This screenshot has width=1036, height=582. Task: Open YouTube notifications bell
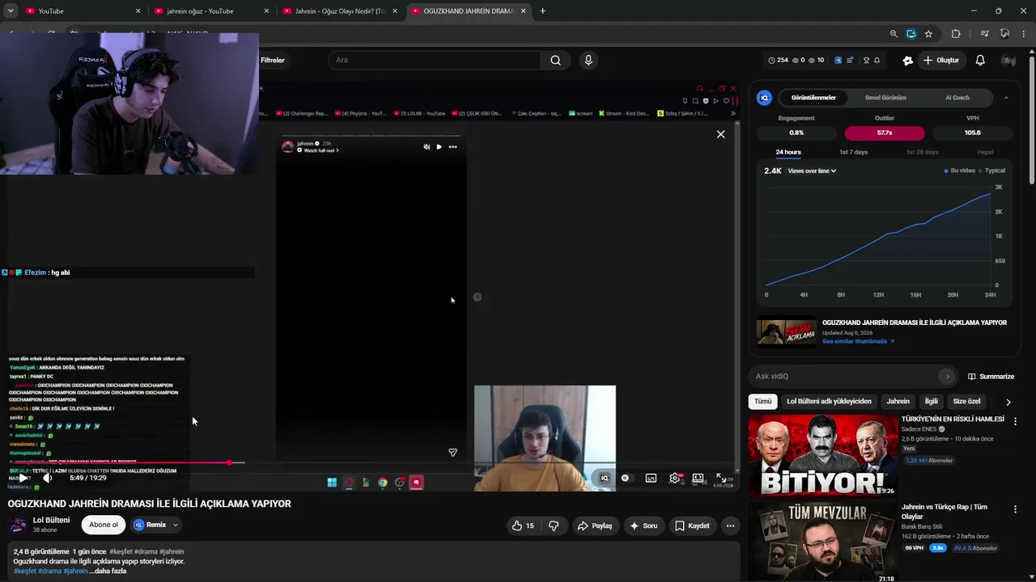pyautogui.click(x=980, y=60)
